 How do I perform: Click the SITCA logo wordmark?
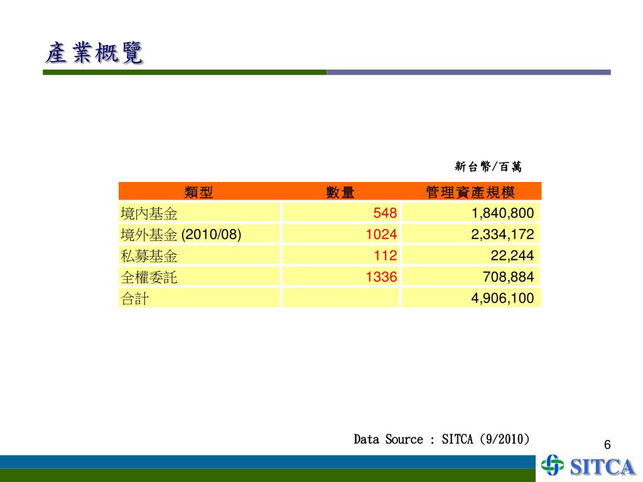coord(602,467)
